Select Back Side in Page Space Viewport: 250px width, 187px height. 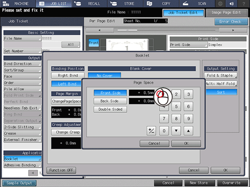[x=110, y=101]
